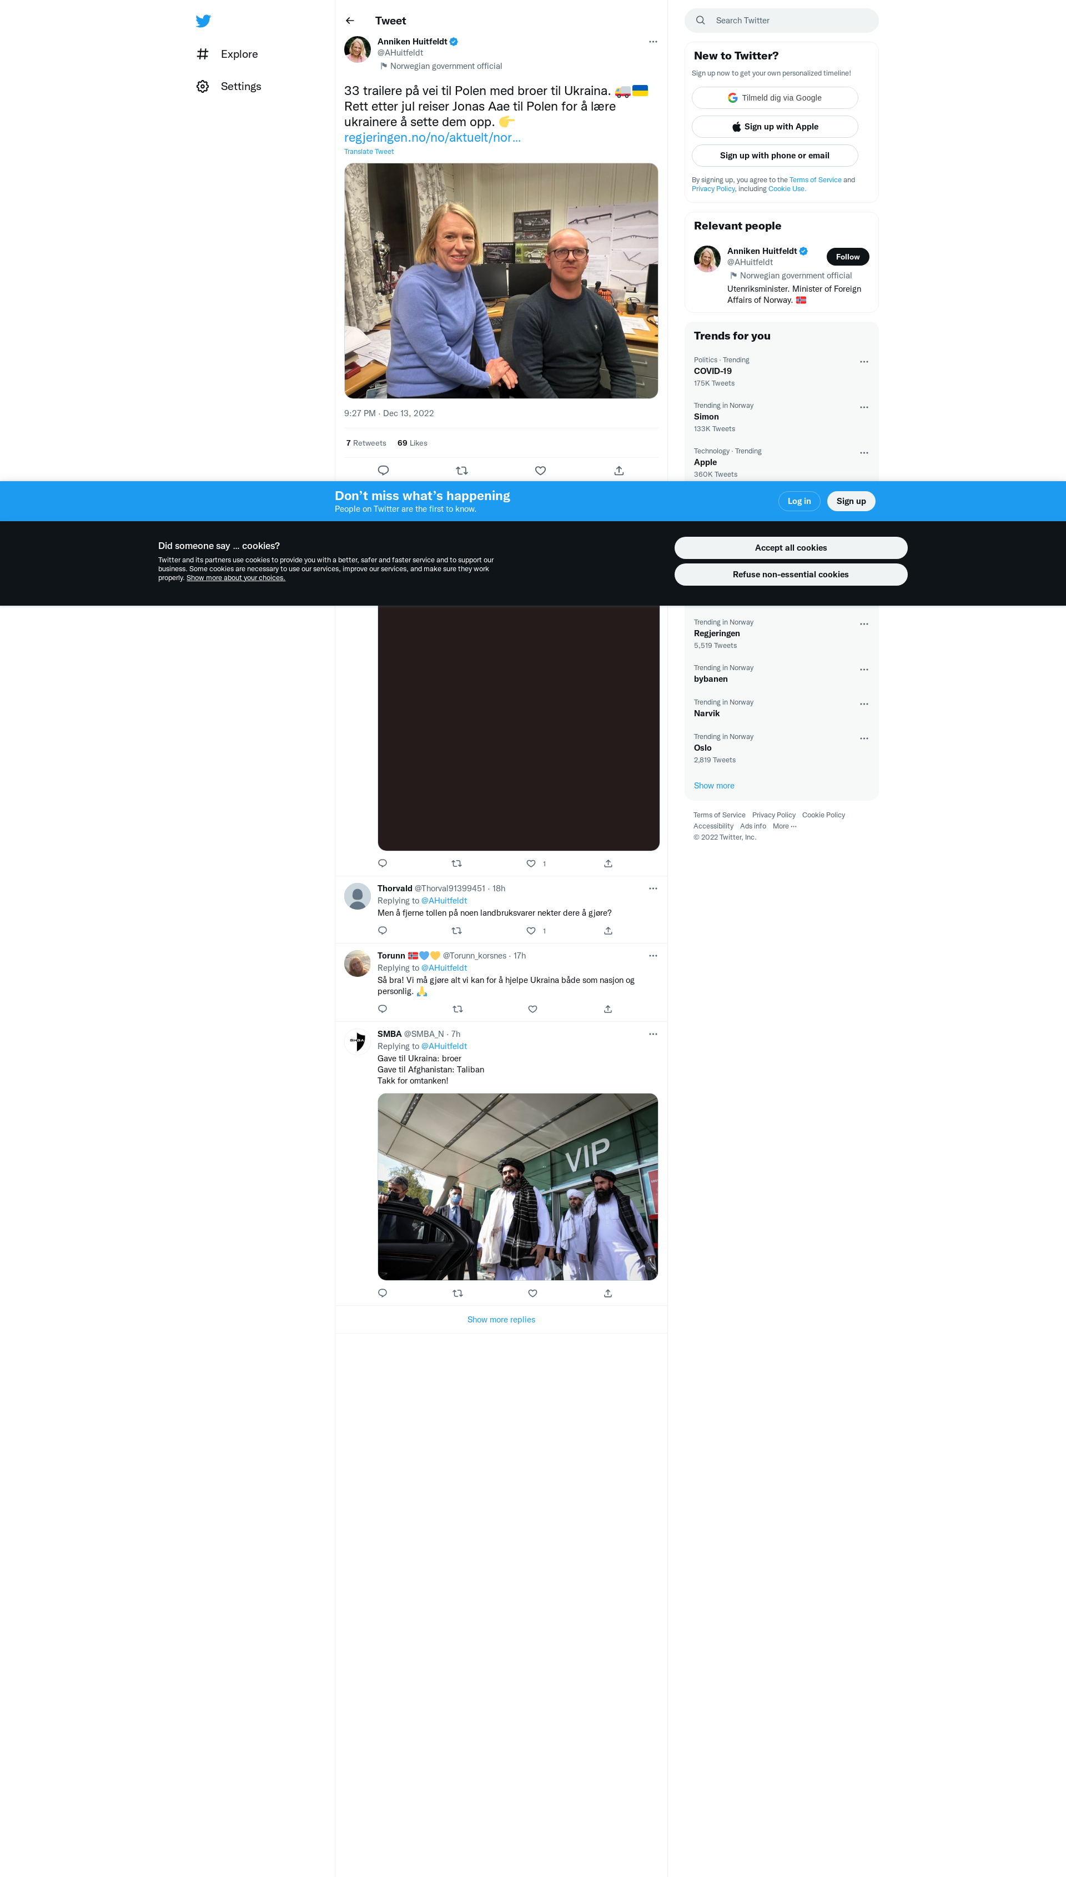The height and width of the screenshot is (1877, 1066).
Task: Click Log in on the blue banner
Action: [799, 501]
